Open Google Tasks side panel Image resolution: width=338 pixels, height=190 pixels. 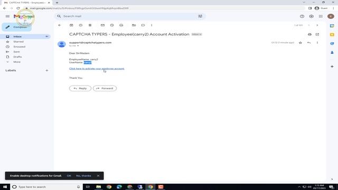pyautogui.click(x=332, y=43)
